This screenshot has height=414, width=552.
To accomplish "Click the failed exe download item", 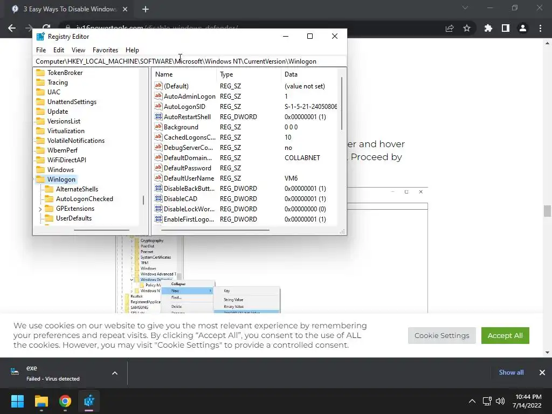I will (x=53, y=373).
